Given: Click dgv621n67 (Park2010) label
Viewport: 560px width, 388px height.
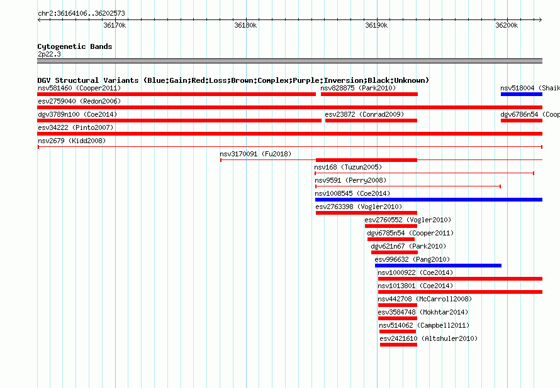Looking at the screenshot, I should coord(408,246).
